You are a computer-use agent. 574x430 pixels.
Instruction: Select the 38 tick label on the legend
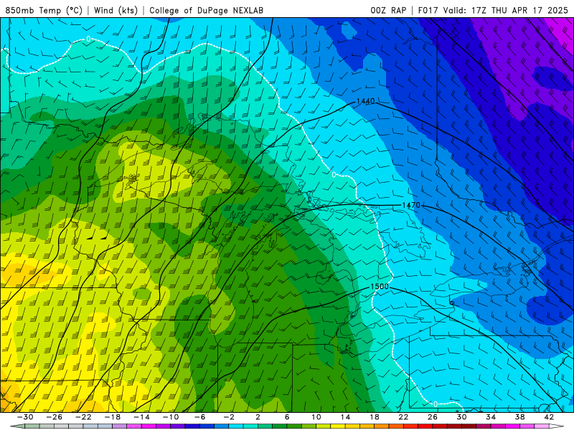[x=519, y=417]
